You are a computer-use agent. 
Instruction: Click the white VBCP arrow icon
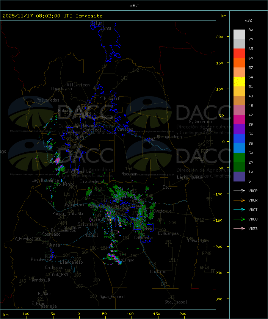(239, 191)
